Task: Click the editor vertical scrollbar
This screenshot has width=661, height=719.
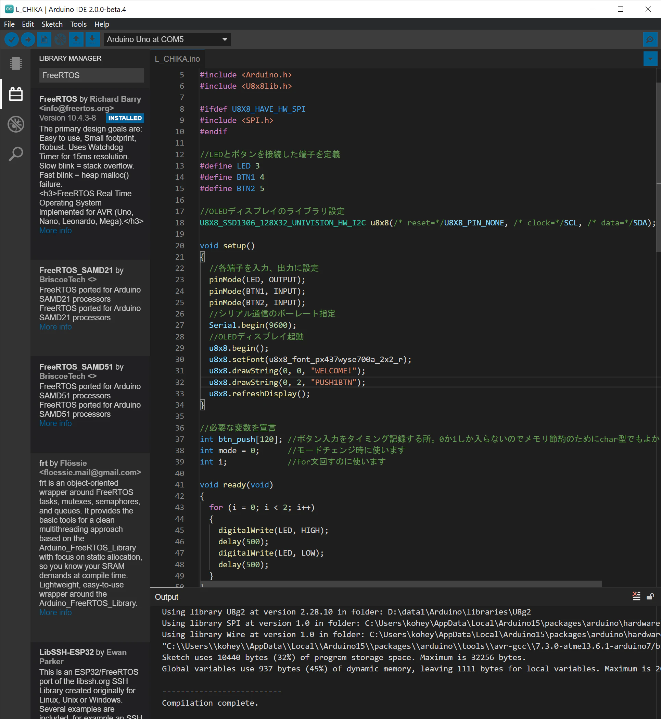Action: pyautogui.click(x=658, y=168)
